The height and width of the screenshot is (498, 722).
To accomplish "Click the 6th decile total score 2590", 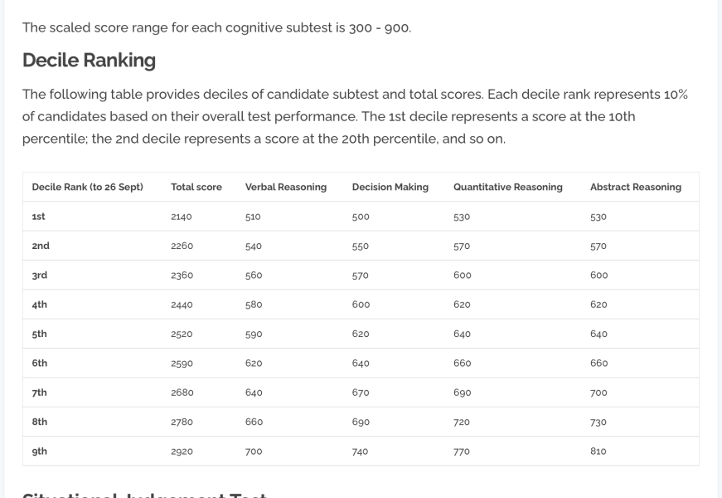I will pos(182,364).
